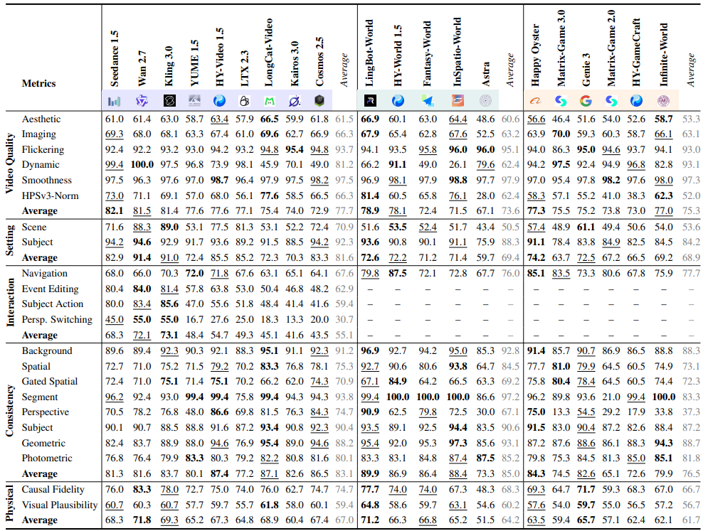Click the Metrics column header
The width and height of the screenshot is (708, 531).
pyautogui.click(x=39, y=83)
